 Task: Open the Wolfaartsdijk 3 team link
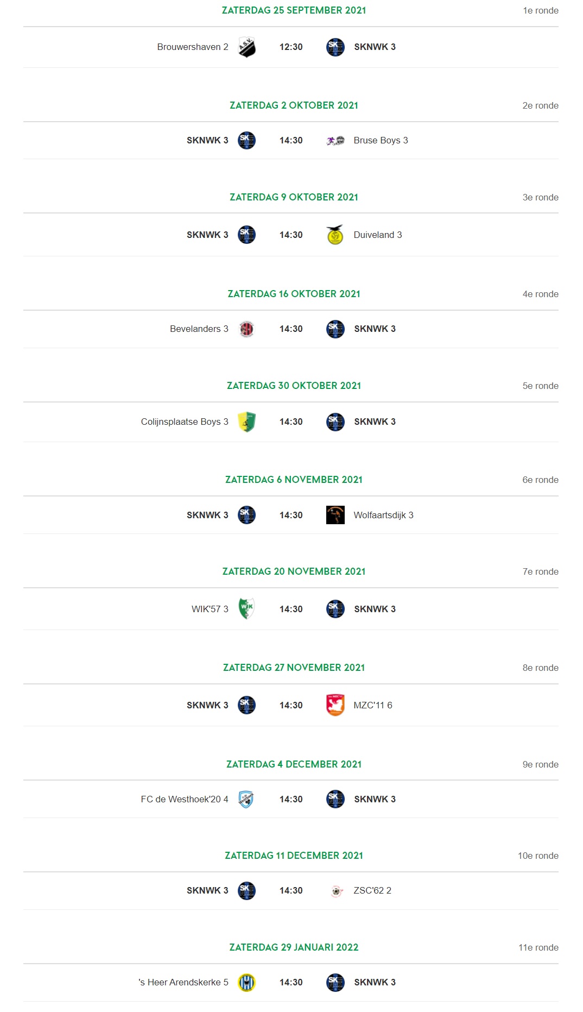point(383,515)
